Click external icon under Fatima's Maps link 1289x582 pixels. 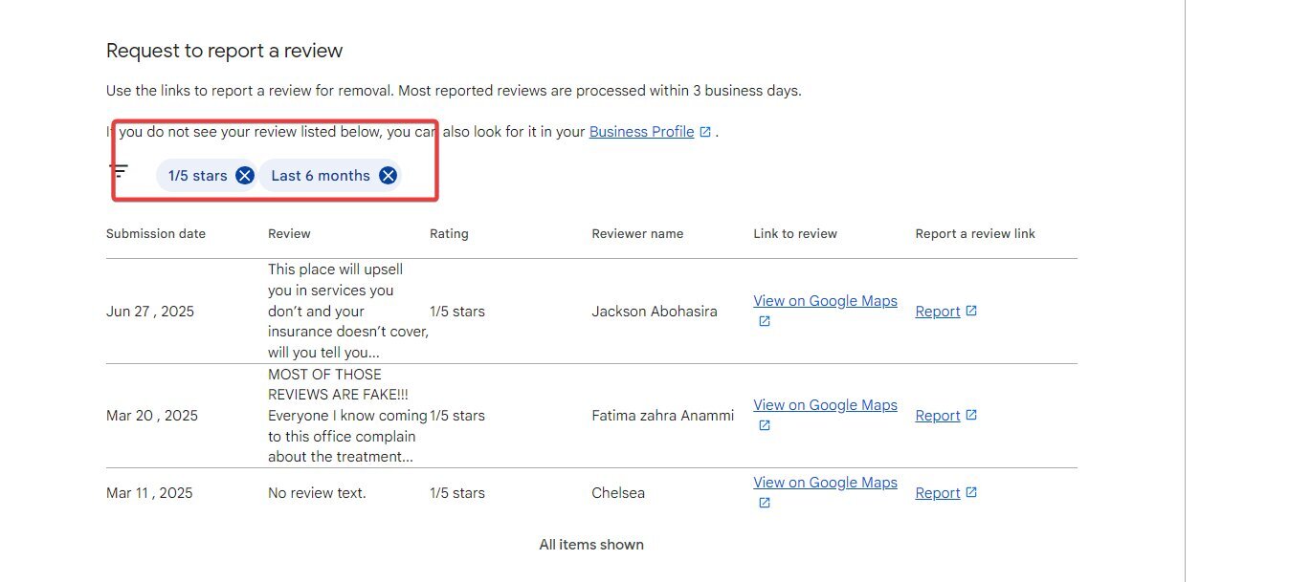point(765,426)
